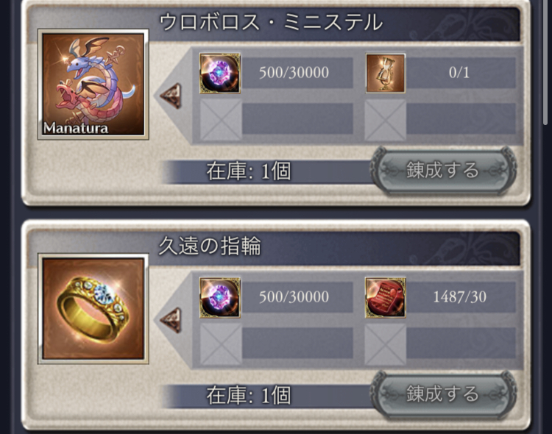552x434 pixels.
Task: Click the 500/30000 count in Ouroboros recipe
Action: pyautogui.click(x=294, y=73)
